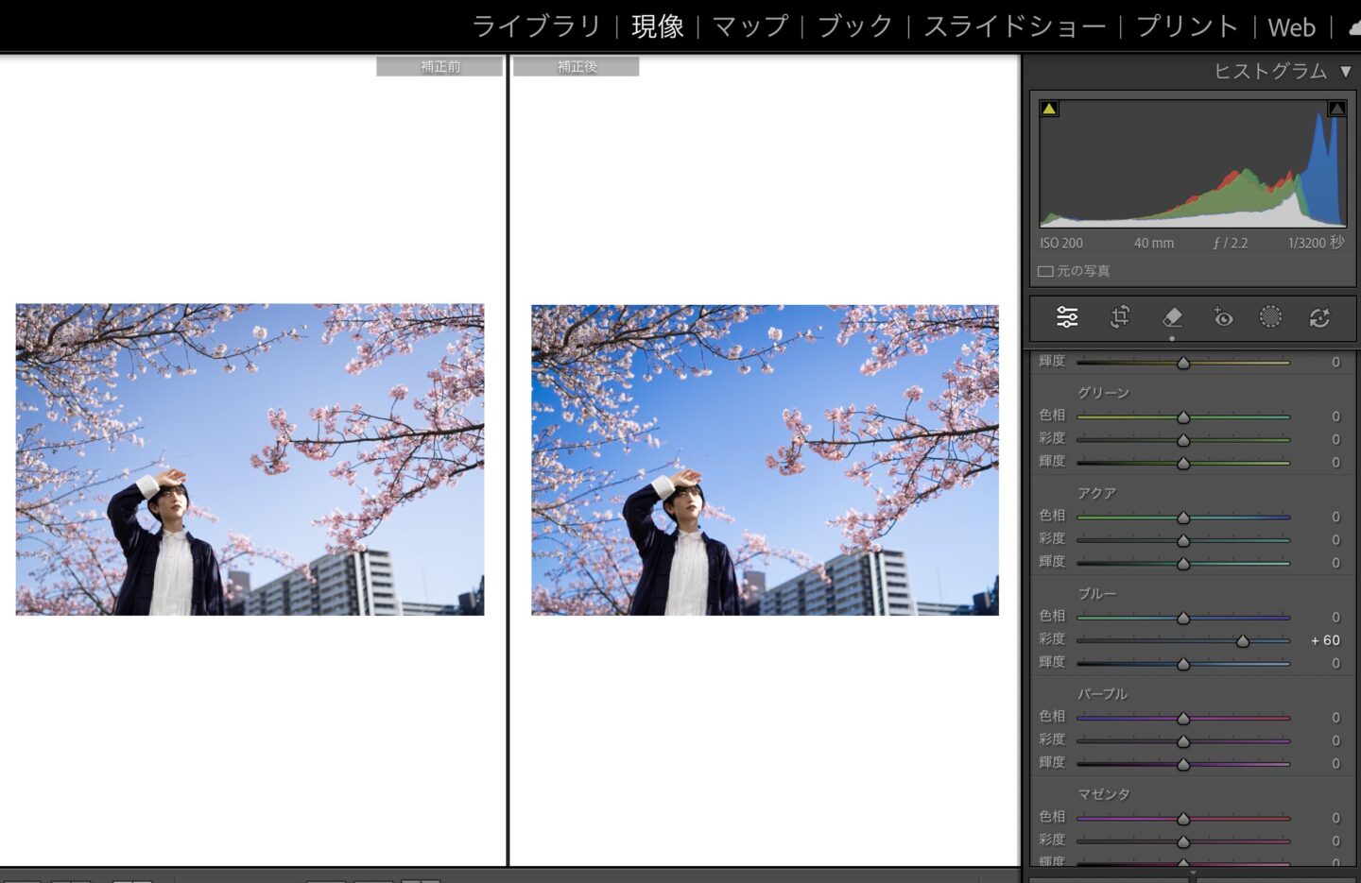Image resolution: width=1361 pixels, height=883 pixels.
Task: Switch to the ライブラリ module
Action: coord(536,26)
